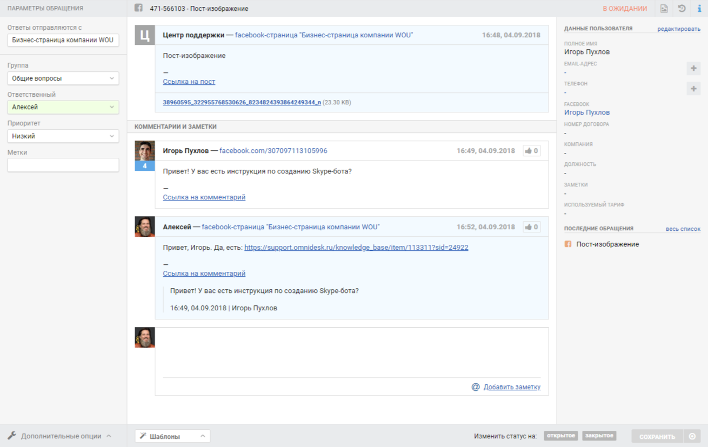Image resolution: width=708 pixels, height=447 pixels.
Task: Click the blue badge '4' under Игорь's avatar
Action: pos(145,166)
